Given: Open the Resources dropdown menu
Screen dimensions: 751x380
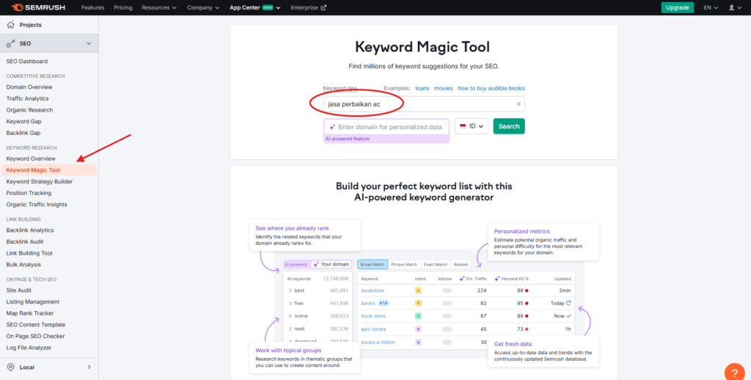Looking at the screenshot, I should 159,7.
